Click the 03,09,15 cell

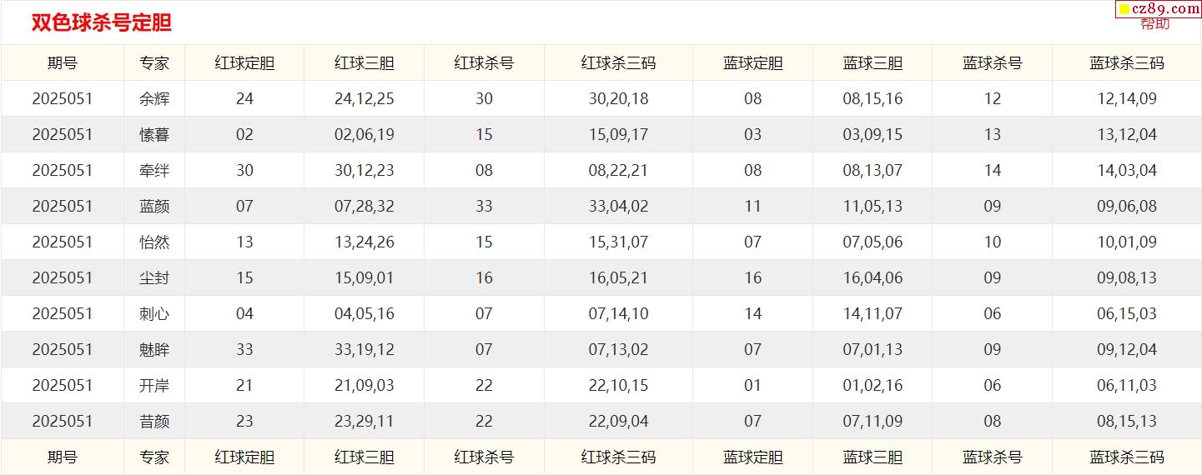873,135
